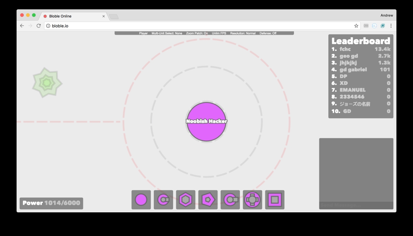Change the Multi-Unit Select: None option
This screenshot has width=413, height=236.
pos(167,33)
